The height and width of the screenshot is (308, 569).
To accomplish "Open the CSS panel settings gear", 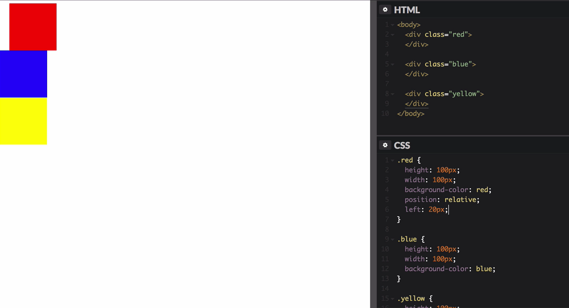I will coord(385,145).
